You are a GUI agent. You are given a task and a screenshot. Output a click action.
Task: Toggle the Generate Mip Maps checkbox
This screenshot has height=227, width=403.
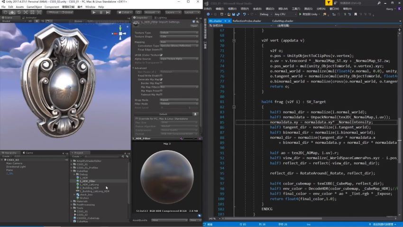point(161,79)
